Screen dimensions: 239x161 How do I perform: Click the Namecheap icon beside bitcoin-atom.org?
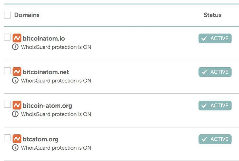click(17, 105)
